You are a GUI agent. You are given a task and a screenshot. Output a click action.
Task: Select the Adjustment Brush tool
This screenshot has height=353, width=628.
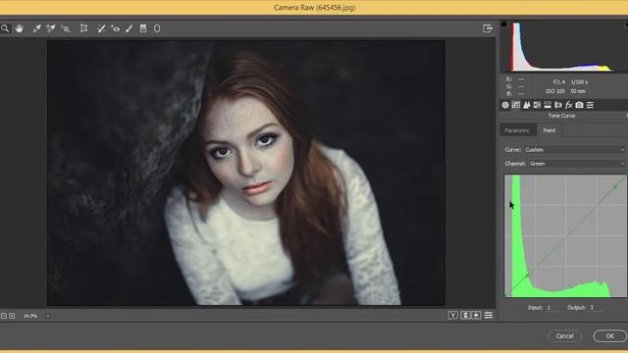[129, 28]
